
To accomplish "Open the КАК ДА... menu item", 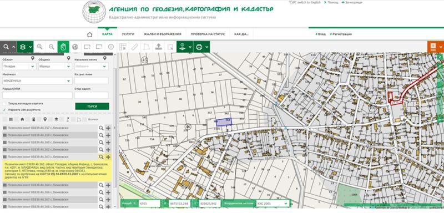I will tap(241, 34).
